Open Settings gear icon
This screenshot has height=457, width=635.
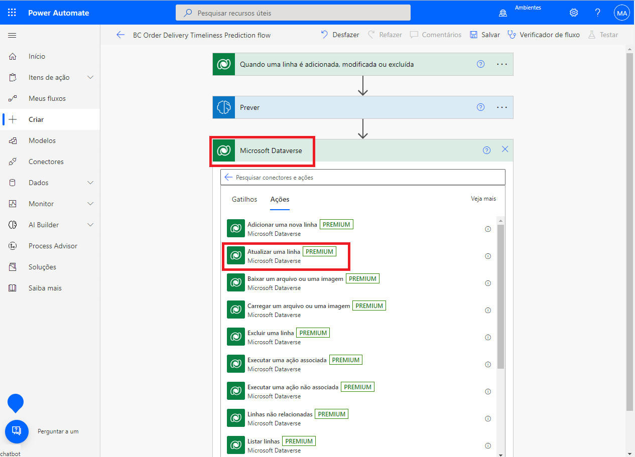[574, 13]
